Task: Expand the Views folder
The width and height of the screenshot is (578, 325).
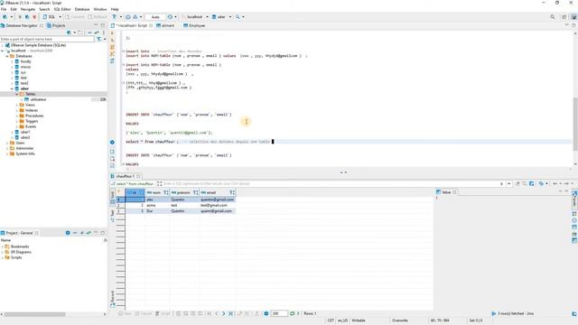Action: 17,105
